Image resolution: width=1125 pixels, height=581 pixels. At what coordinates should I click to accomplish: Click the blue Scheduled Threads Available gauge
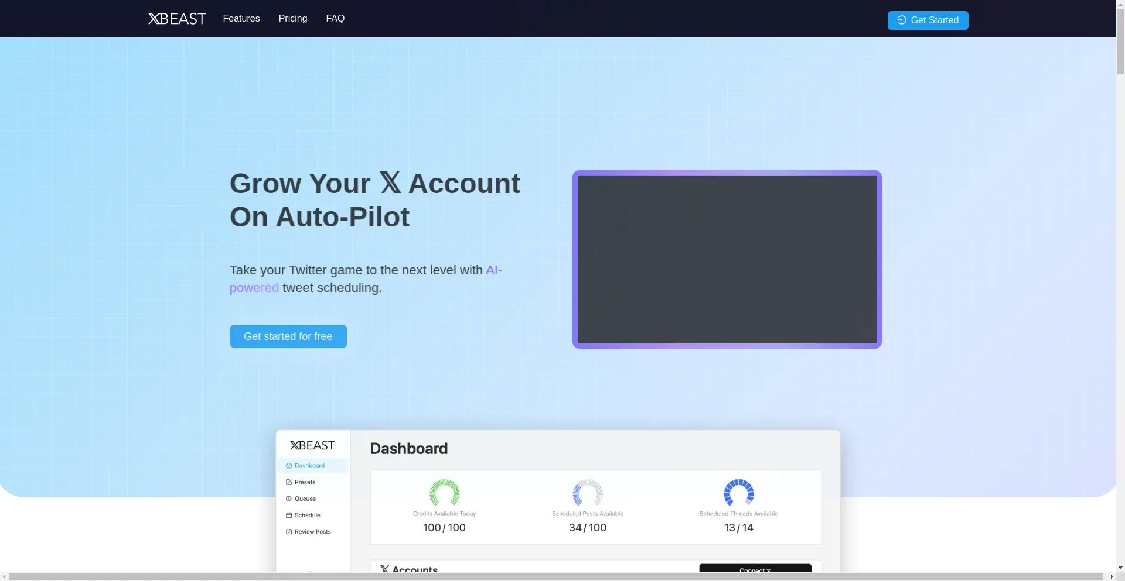(x=739, y=493)
